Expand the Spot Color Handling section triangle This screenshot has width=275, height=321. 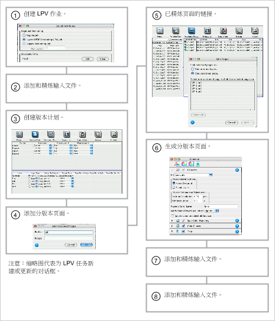(172, 221)
